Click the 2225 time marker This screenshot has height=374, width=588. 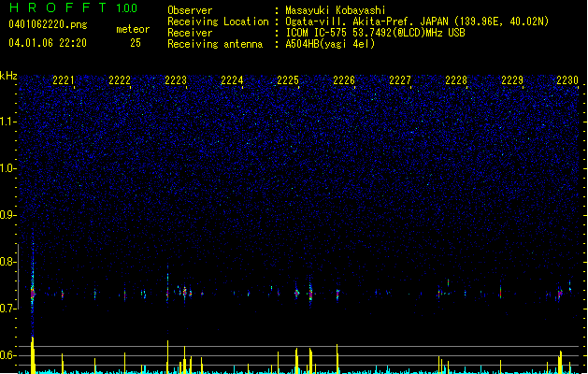point(288,79)
